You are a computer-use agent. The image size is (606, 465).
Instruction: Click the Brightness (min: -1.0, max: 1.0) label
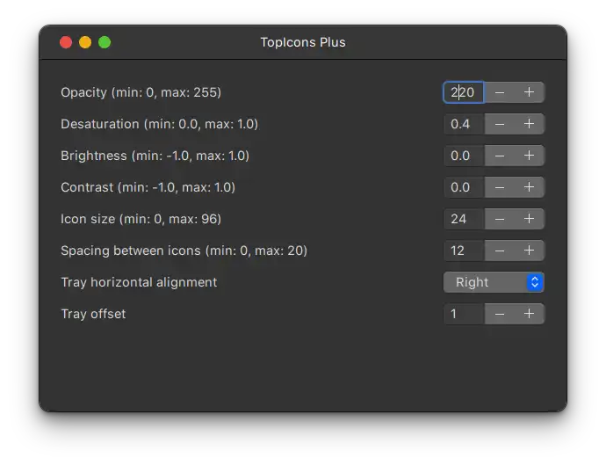155,156
